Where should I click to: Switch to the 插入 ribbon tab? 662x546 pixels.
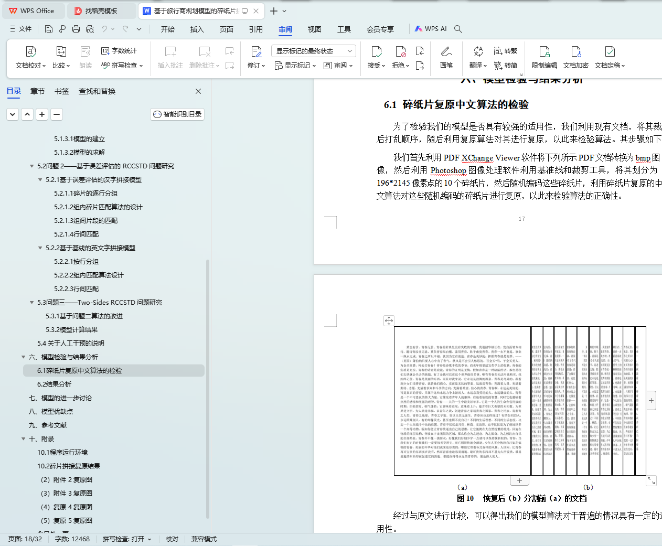pyautogui.click(x=197, y=29)
